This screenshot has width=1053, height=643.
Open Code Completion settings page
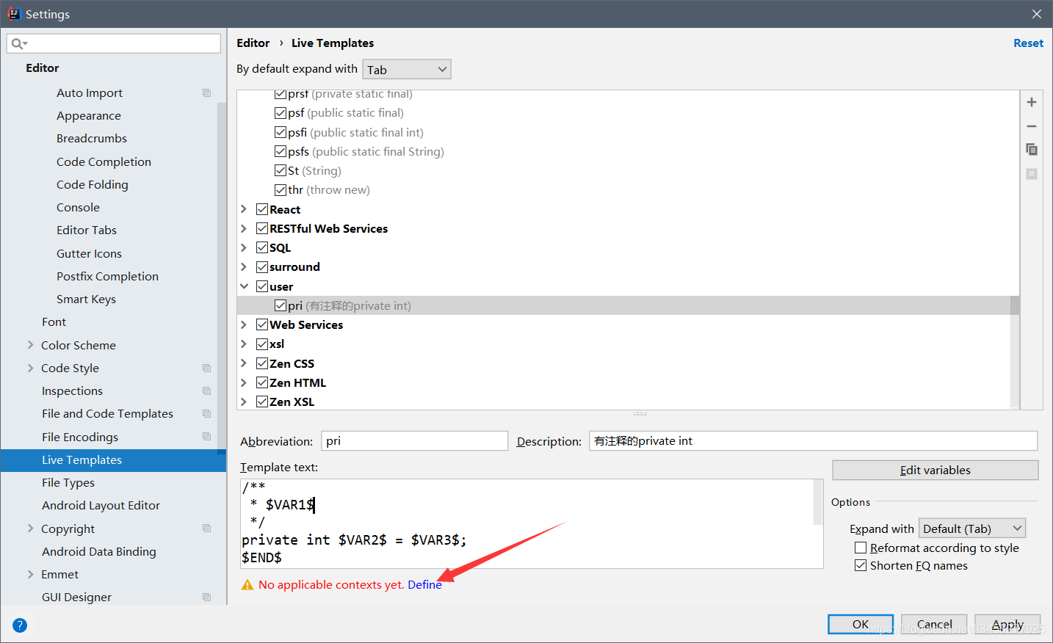pyautogui.click(x=104, y=161)
